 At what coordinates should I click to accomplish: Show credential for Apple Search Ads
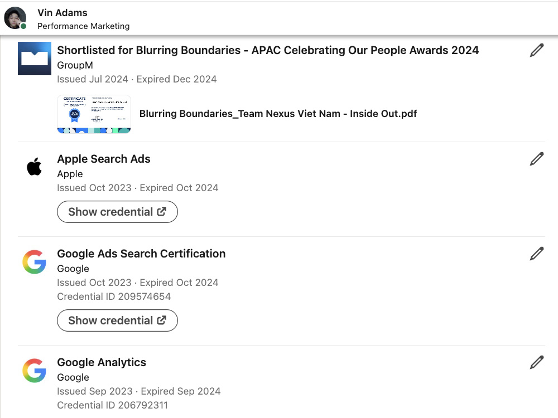tap(117, 212)
